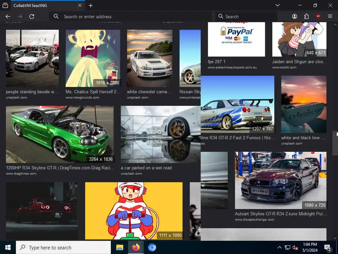Click the www.newgrounds.com source link
This screenshot has width=338, height=254.
pos(83,98)
